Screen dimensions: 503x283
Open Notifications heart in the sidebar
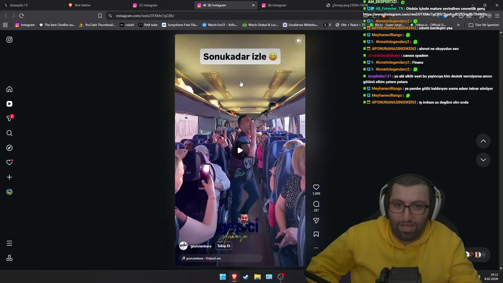[x=9, y=162]
